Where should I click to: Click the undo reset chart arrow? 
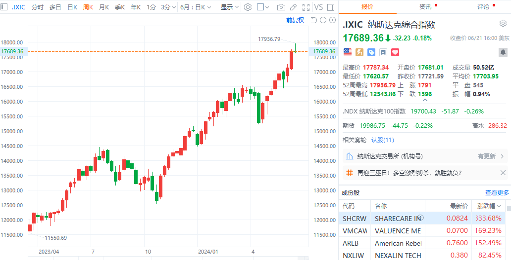click(x=313, y=20)
